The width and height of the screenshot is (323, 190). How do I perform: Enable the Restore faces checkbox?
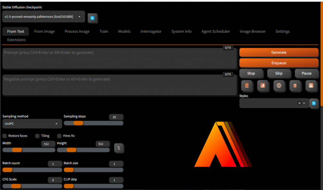coord(4,136)
